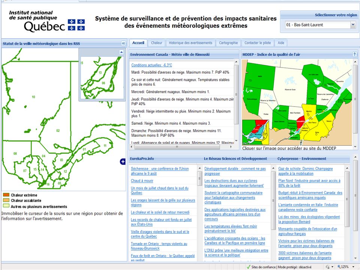Click 'Mardi: Possibilité d'averses de neige' row
This screenshot has height=270, width=360.
pyautogui.click(x=182, y=72)
